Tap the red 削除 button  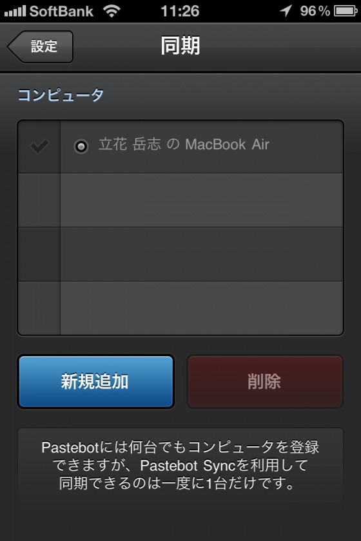point(264,382)
